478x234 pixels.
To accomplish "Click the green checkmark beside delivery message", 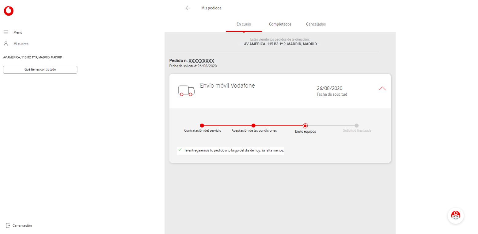I will 180,150.
